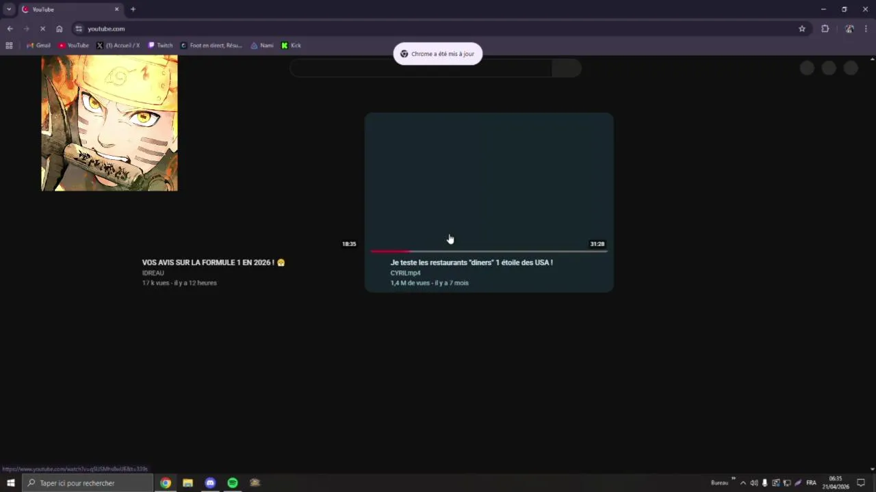Open the Accueil / X bookmark
Screen dimensions: 876x492
point(118,45)
